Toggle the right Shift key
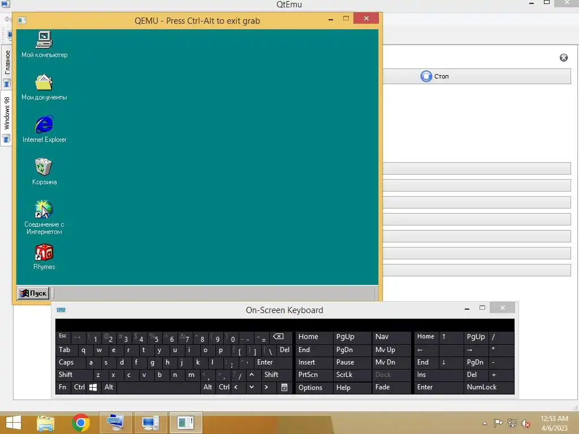Image resolution: width=579 pixels, height=434 pixels. coord(277,375)
